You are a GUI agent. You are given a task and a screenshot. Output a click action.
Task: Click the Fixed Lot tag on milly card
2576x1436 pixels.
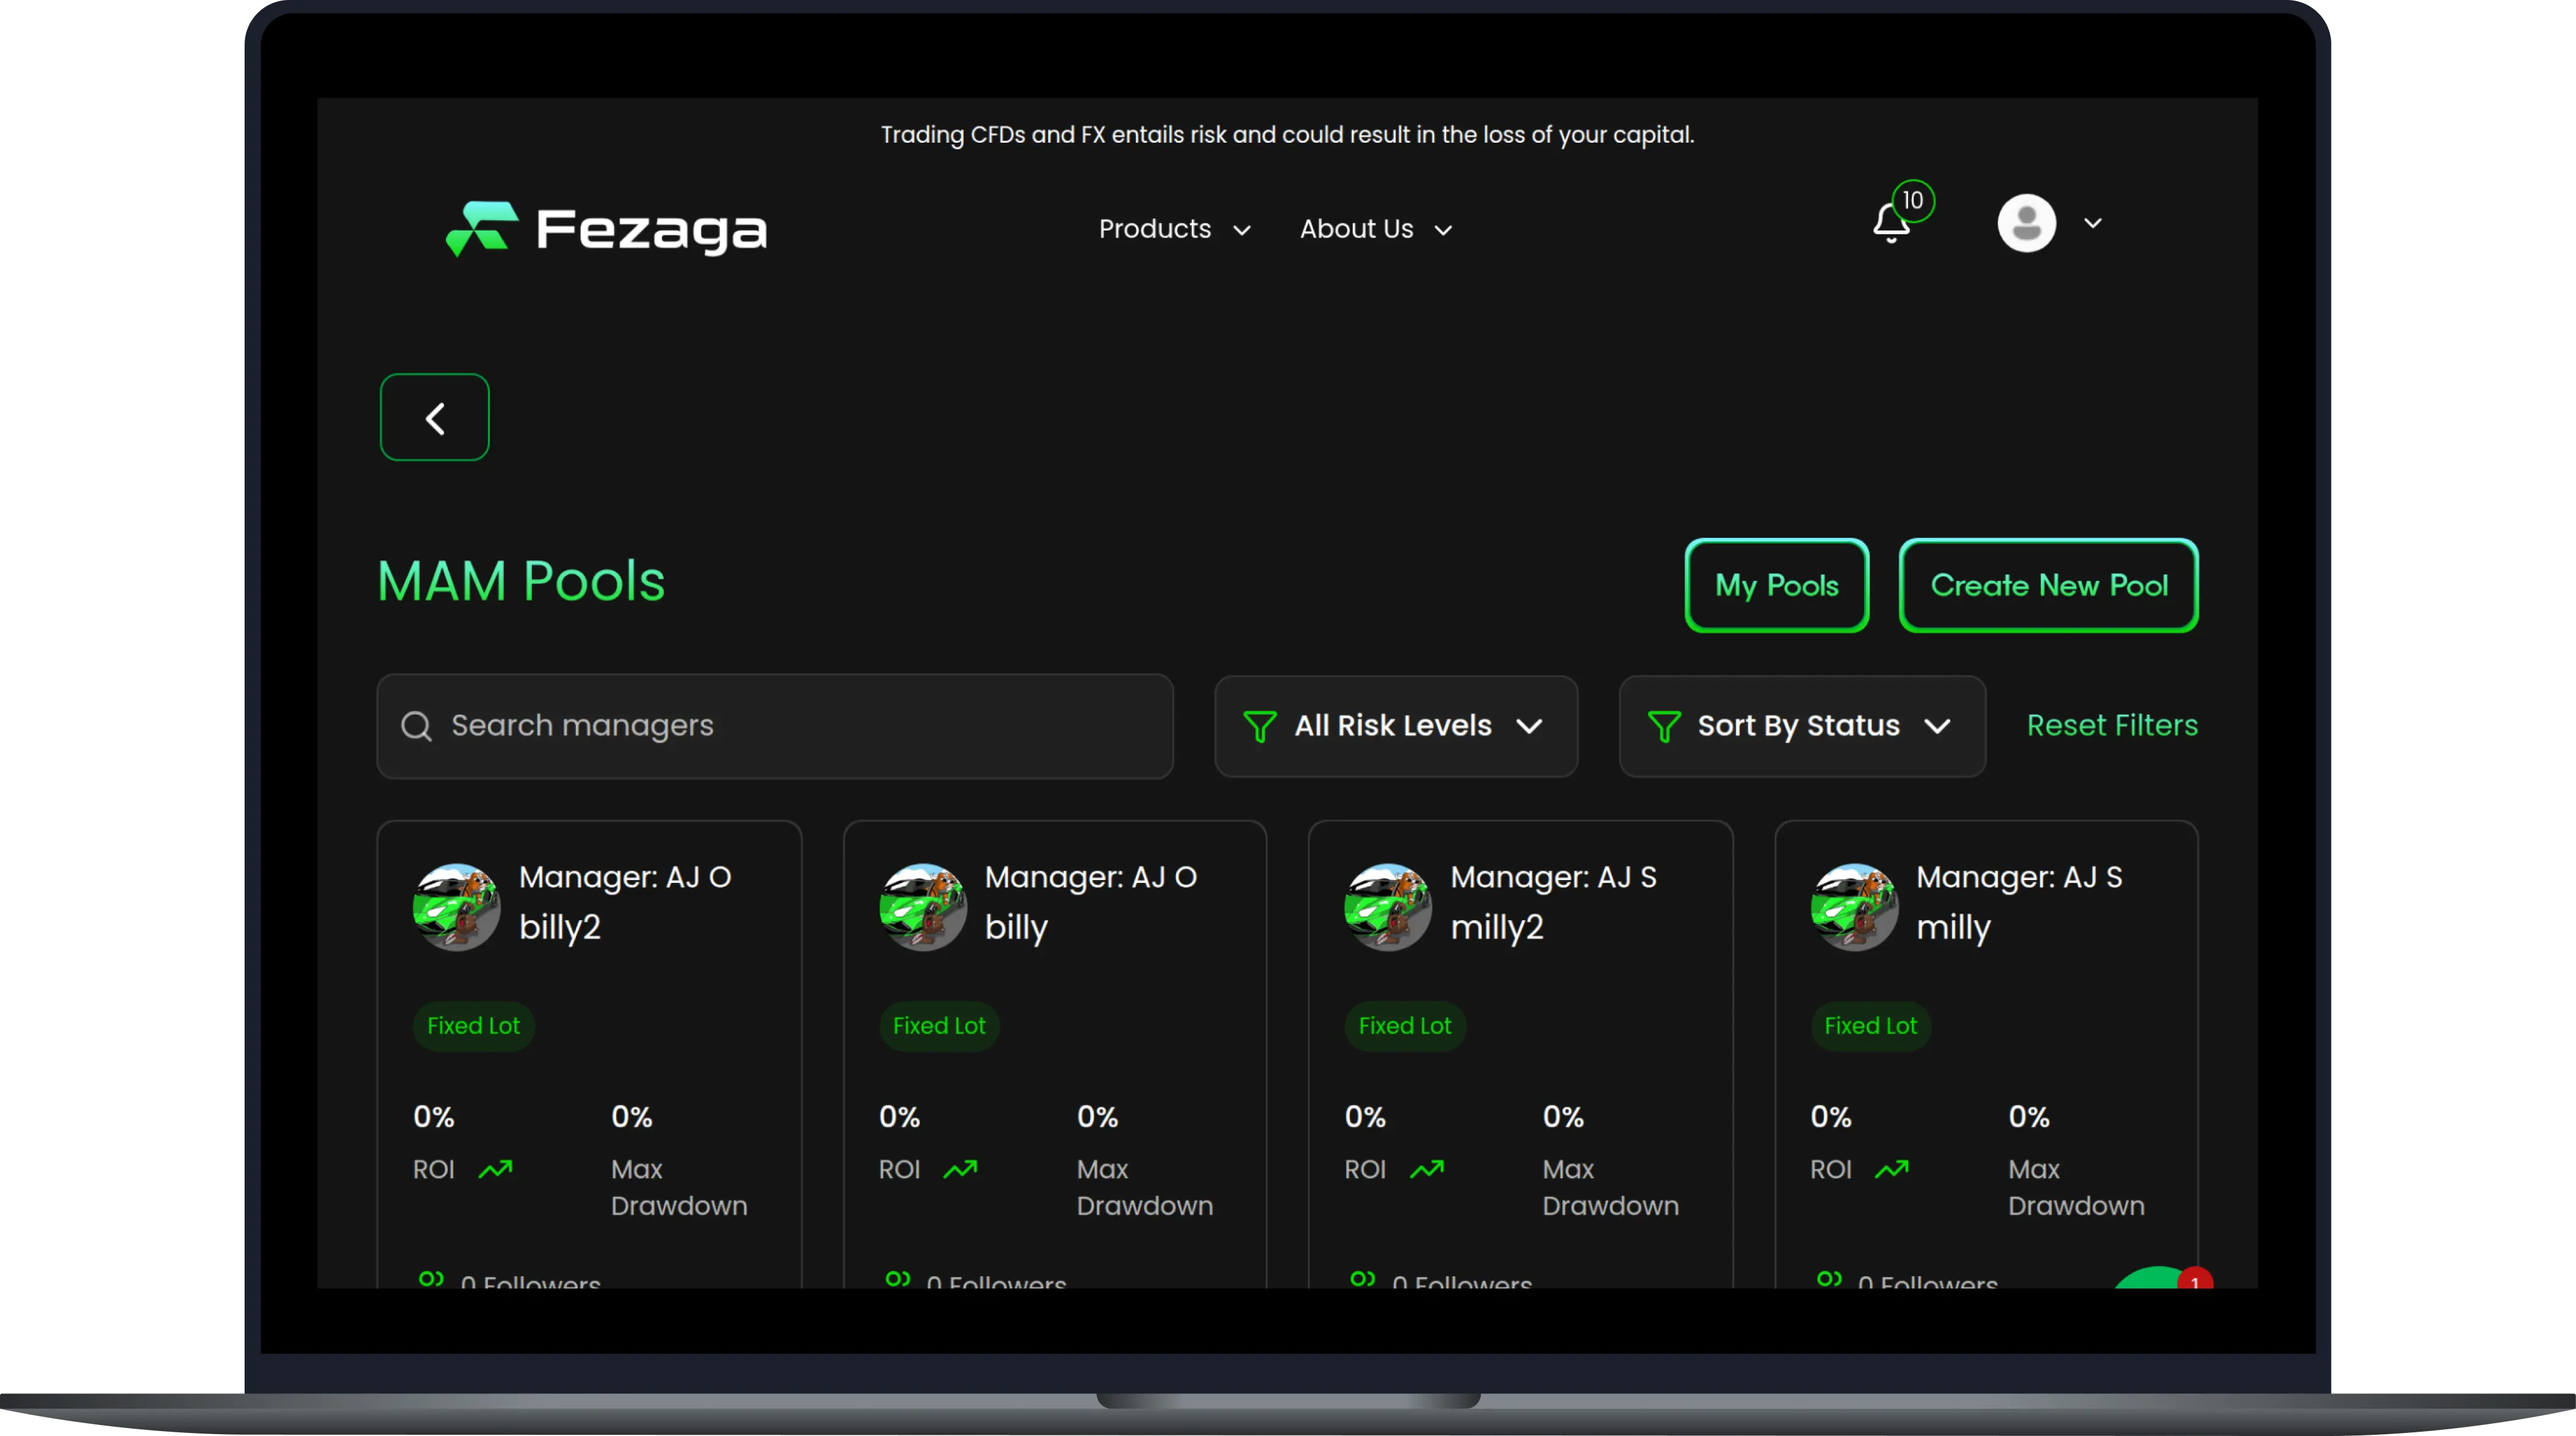click(1870, 1026)
